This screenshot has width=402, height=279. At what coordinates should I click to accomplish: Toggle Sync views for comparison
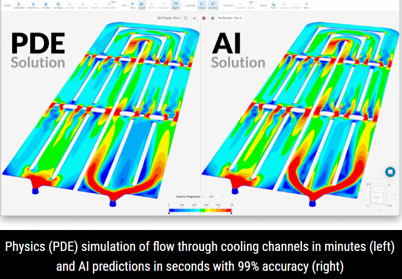212,6
